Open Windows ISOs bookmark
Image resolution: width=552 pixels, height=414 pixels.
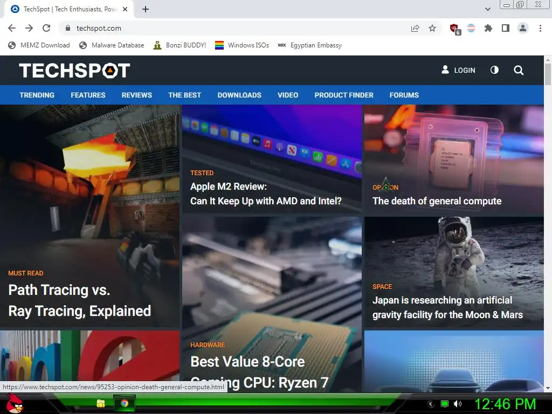pyautogui.click(x=242, y=45)
